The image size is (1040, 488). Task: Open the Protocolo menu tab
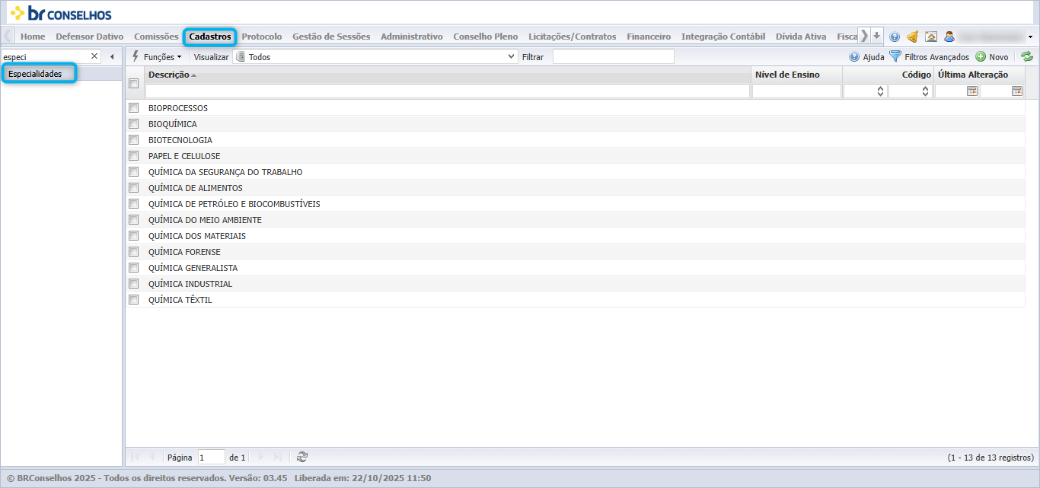coord(262,37)
